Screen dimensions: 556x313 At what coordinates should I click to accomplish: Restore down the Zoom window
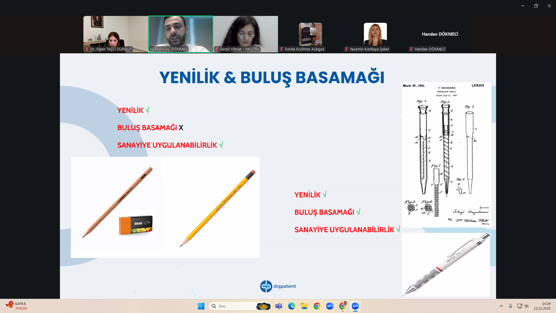click(536, 6)
